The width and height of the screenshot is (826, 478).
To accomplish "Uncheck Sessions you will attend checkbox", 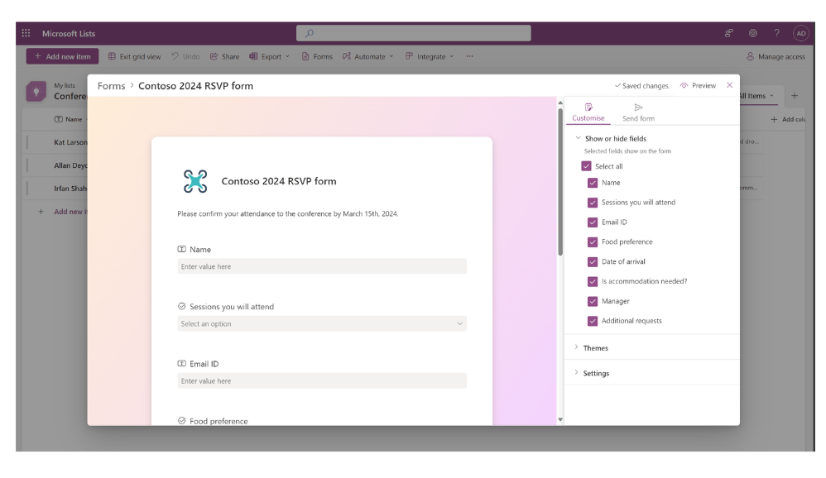I will (593, 202).
